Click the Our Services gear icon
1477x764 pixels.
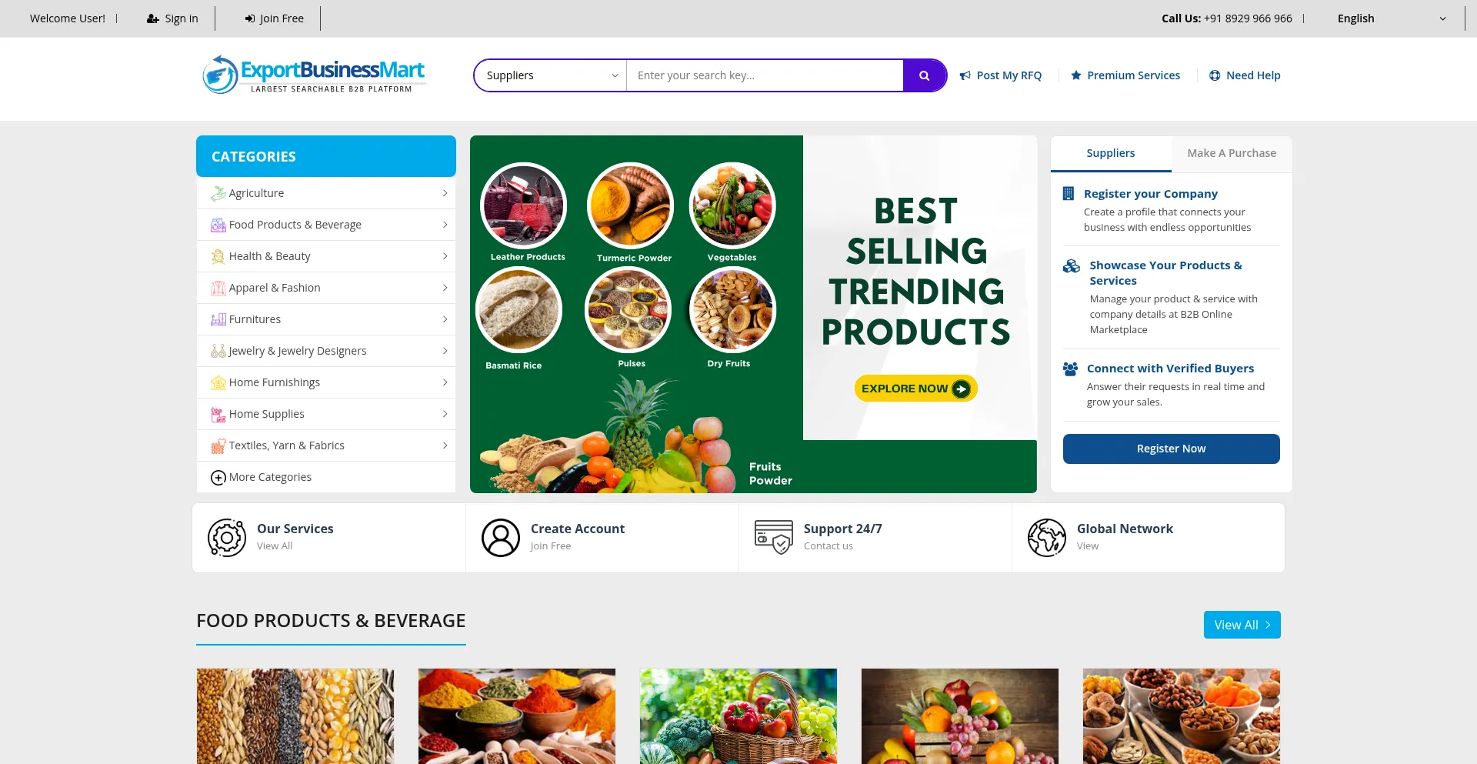(x=227, y=537)
